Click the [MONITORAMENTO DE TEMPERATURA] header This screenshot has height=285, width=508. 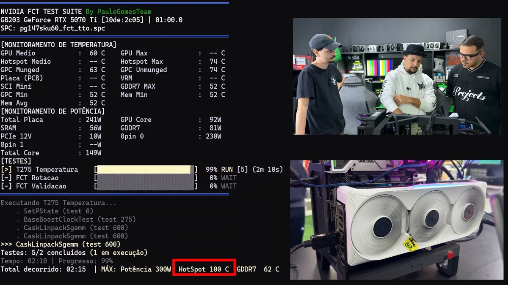[x=58, y=45]
